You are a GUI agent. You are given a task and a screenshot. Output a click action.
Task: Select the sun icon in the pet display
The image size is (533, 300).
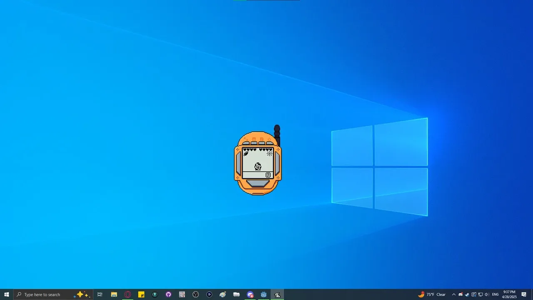[x=269, y=153]
